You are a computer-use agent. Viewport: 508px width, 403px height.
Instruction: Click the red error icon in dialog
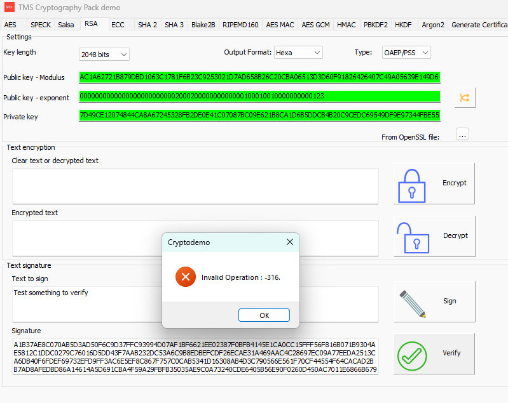(x=185, y=277)
